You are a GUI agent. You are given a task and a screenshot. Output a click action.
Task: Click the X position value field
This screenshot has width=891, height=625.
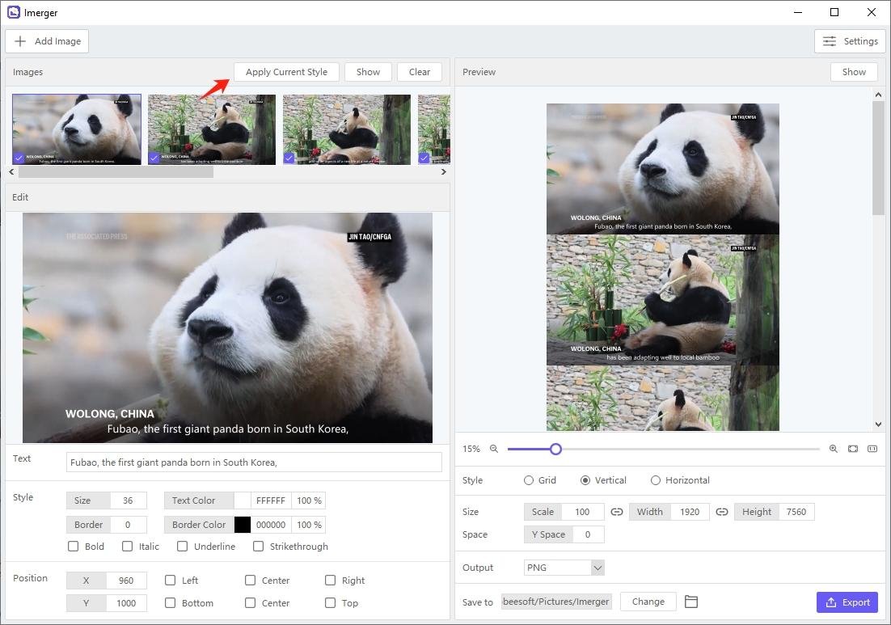pyautogui.click(x=126, y=580)
